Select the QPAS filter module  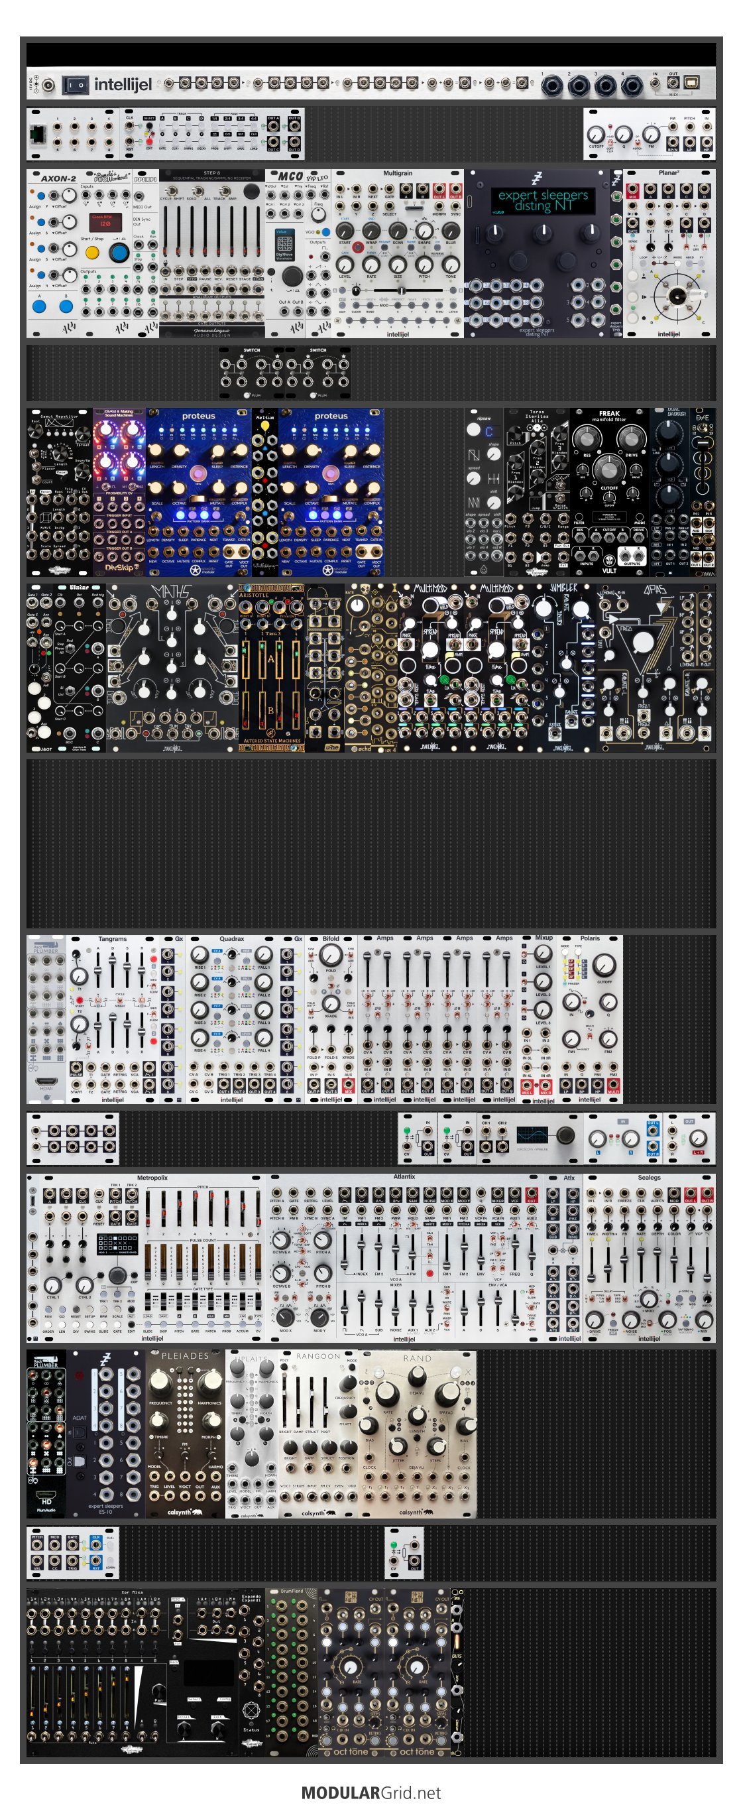tap(656, 668)
